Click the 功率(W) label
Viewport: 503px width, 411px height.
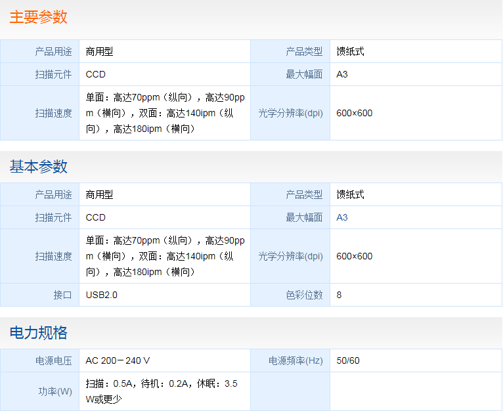click(55, 391)
